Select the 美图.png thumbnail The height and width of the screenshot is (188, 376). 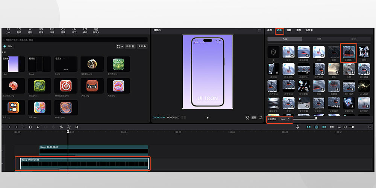(x=118, y=86)
